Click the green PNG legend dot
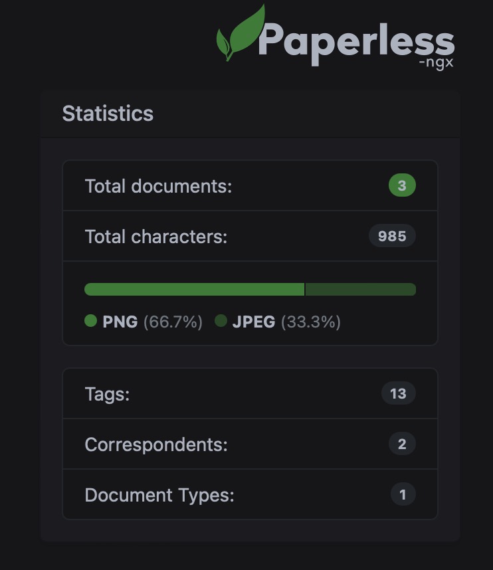 [x=92, y=322]
